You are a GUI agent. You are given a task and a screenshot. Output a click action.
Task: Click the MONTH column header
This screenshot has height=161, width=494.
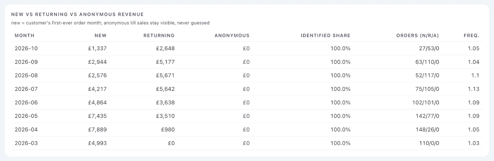point(25,36)
